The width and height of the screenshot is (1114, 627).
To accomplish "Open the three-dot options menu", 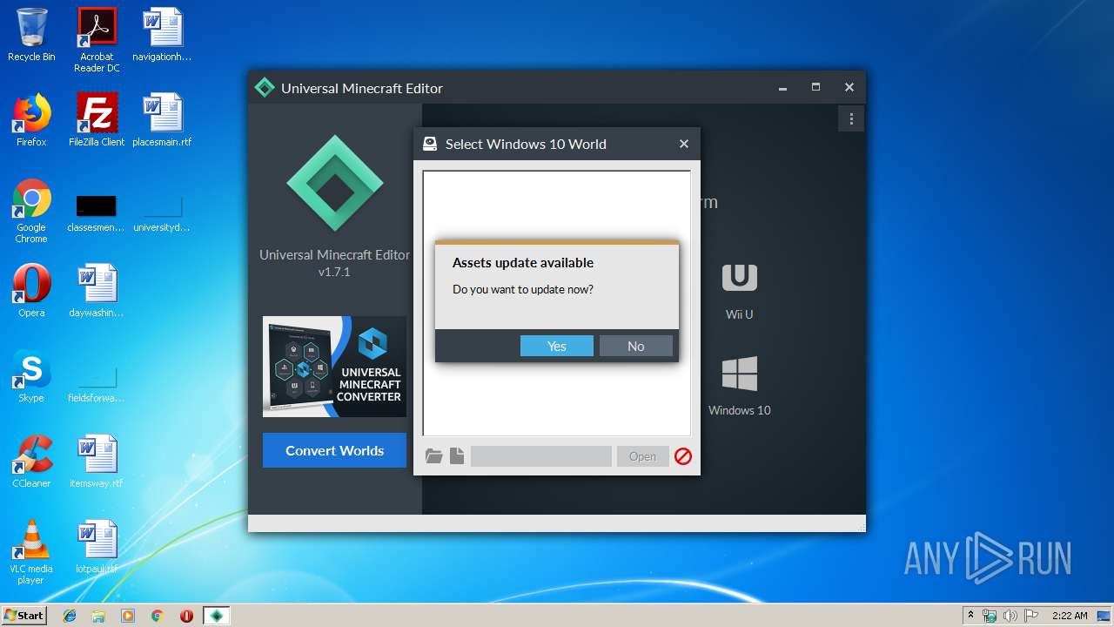I will pyautogui.click(x=851, y=119).
